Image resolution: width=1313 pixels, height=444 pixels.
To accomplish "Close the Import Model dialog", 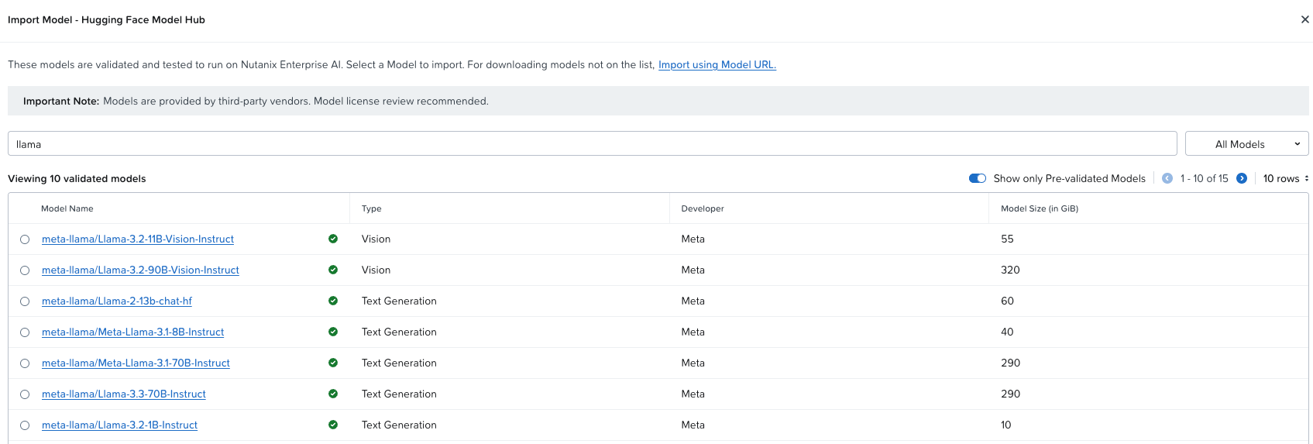I will click(1304, 19).
